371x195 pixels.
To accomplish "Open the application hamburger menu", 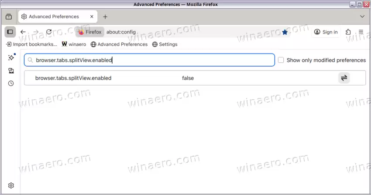I will (361, 32).
